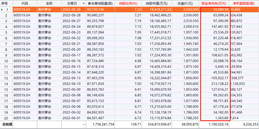Sort by the 代码 column header
The width and height of the screenshot is (259, 129).
pyautogui.click(x=25, y=3)
